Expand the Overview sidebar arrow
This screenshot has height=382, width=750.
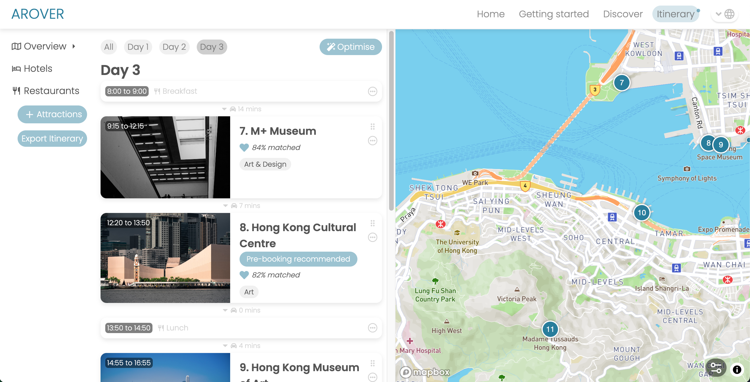tap(74, 46)
